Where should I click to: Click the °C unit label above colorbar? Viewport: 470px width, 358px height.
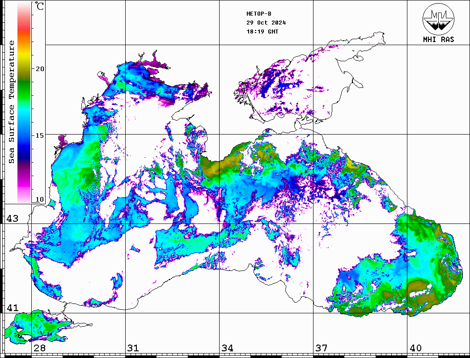point(39,6)
